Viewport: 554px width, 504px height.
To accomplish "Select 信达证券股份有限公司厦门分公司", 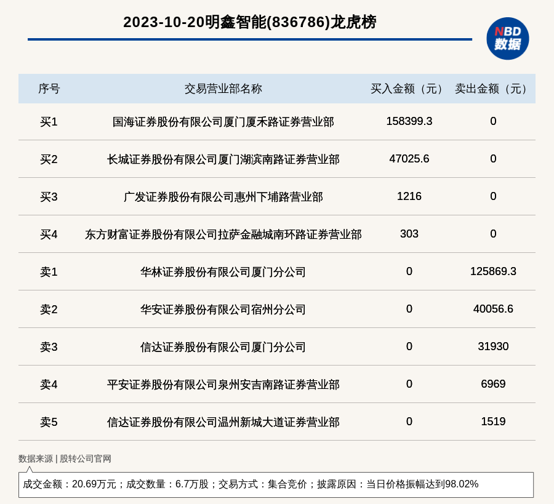I will coord(223,347).
